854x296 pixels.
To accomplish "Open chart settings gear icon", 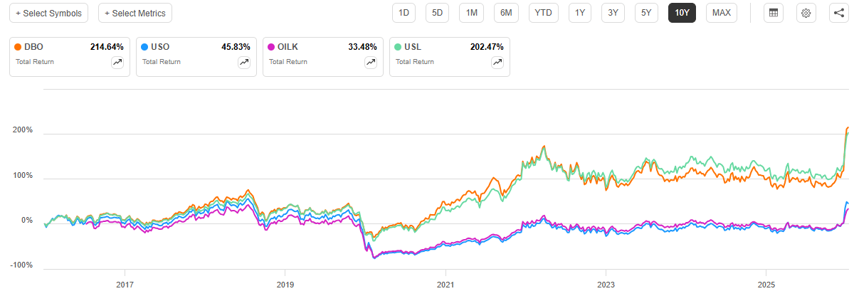I will coord(806,13).
